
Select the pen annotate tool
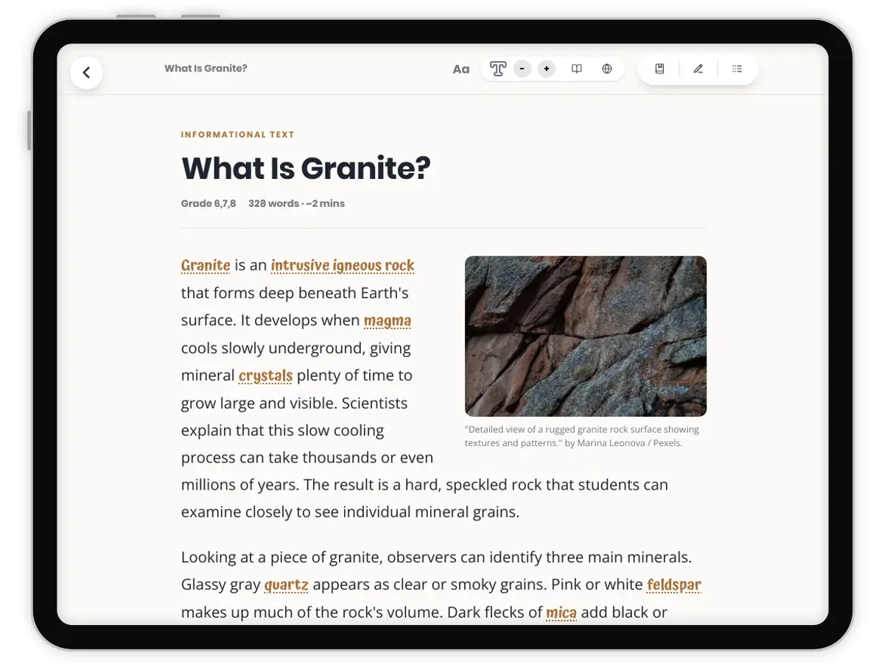(698, 69)
